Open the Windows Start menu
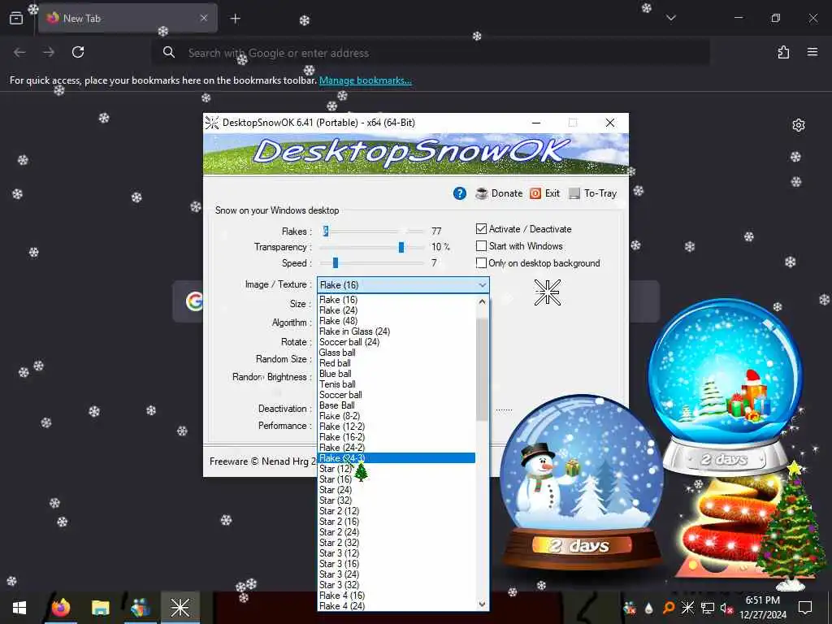The width and height of the screenshot is (832, 624). (x=19, y=608)
